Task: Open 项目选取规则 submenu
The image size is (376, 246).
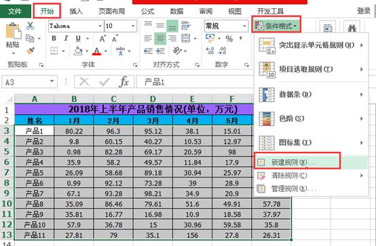Action: (x=312, y=70)
